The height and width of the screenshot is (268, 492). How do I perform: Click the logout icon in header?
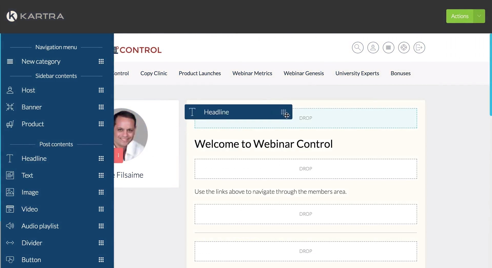419,48
